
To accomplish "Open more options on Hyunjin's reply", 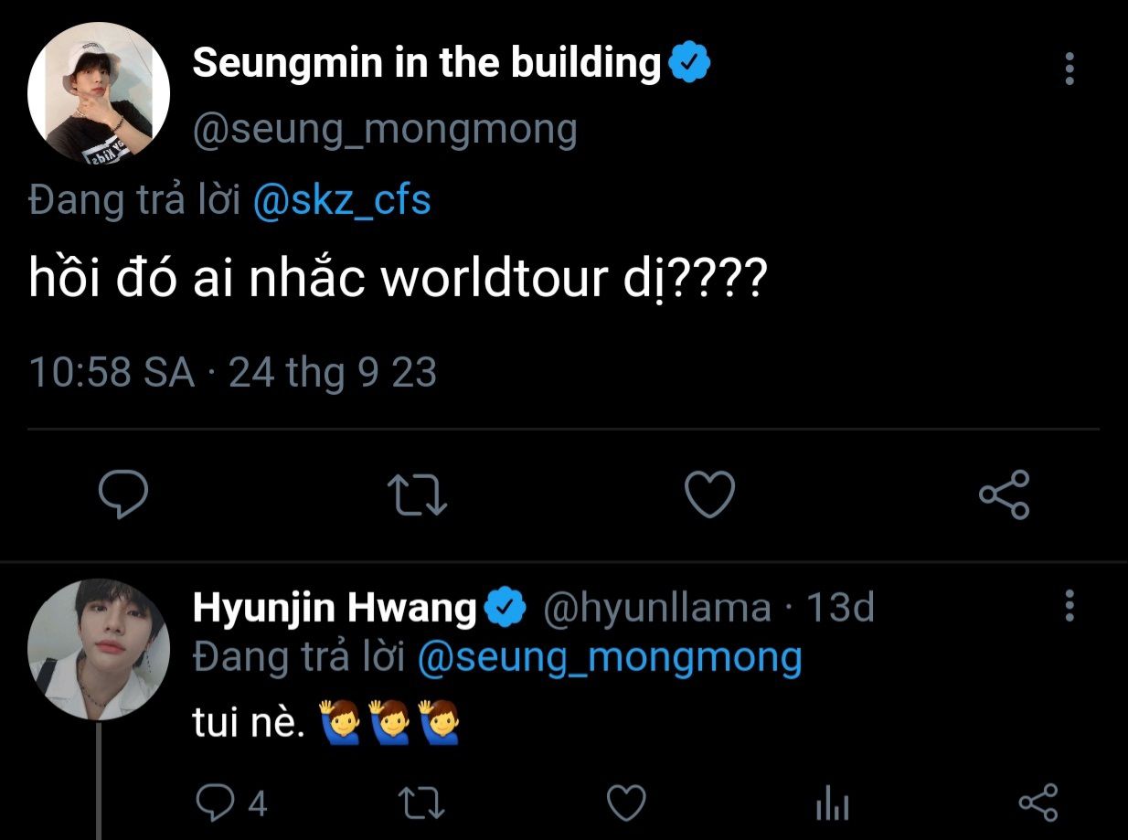I will [x=1069, y=606].
